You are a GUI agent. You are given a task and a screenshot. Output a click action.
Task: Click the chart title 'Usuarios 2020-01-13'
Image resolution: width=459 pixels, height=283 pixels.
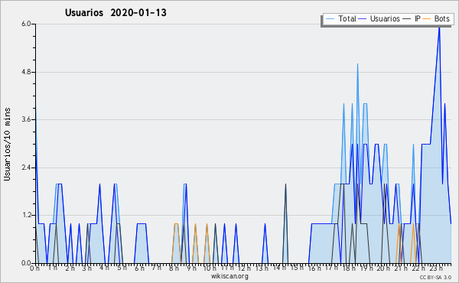116,13
